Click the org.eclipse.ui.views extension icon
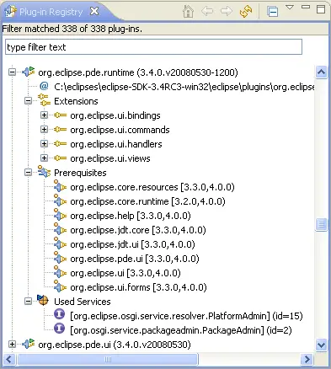 pos(60,158)
